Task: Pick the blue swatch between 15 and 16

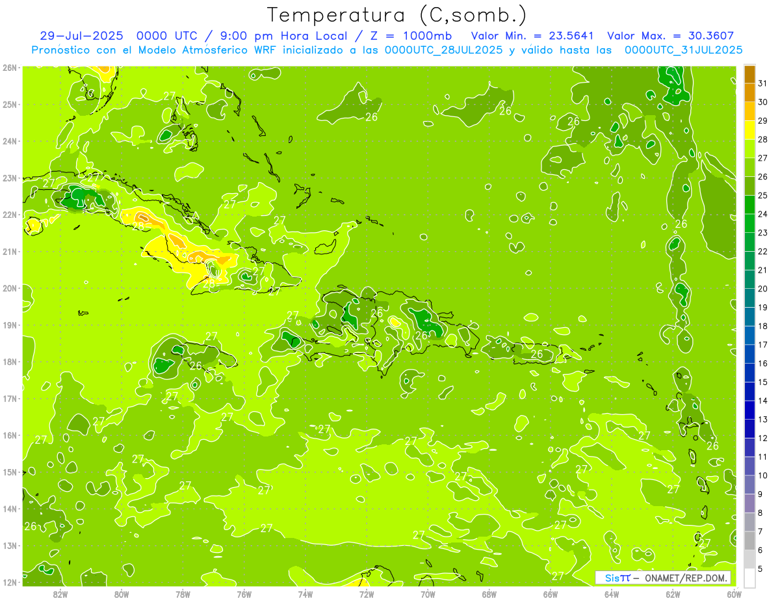Action: 749,373
